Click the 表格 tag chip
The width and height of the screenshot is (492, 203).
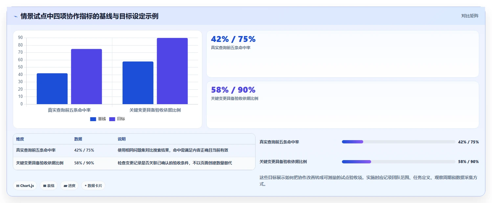coord(49,186)
